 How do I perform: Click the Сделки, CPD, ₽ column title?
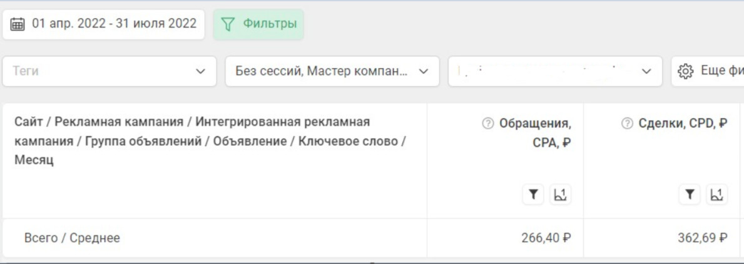(683, 124)
